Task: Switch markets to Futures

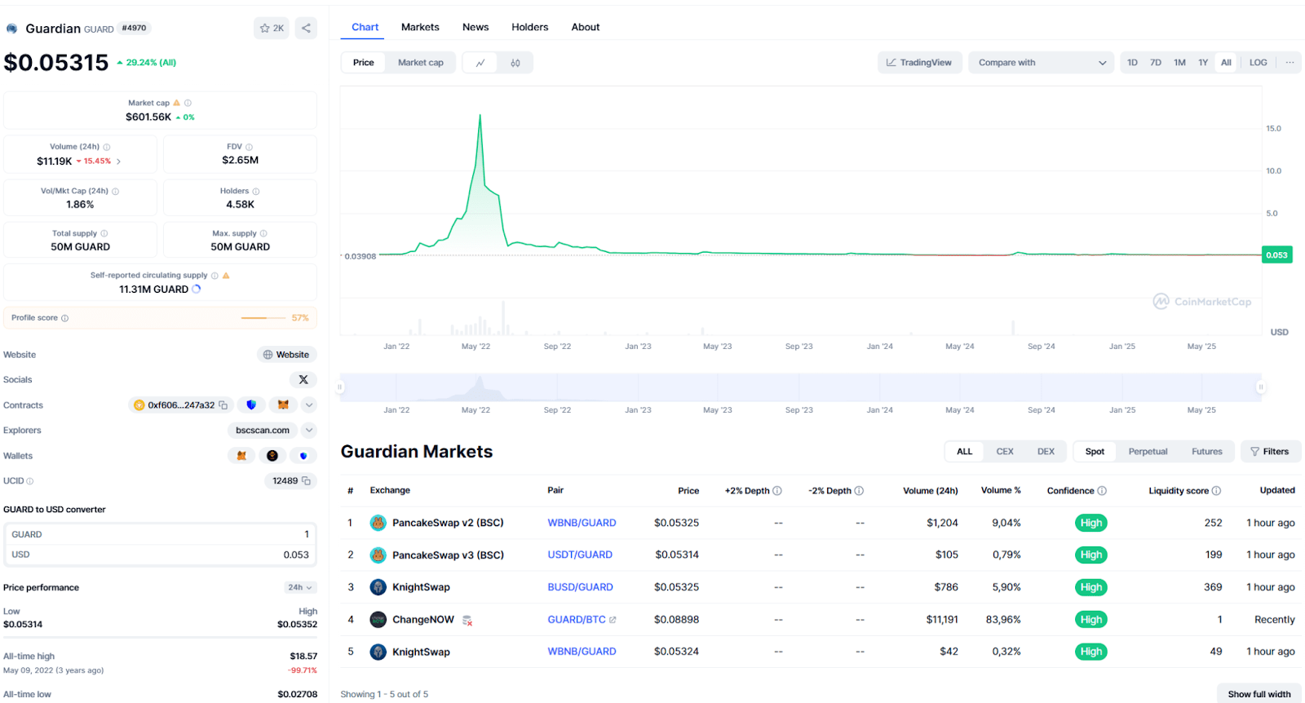Action: pos(1207,452)
